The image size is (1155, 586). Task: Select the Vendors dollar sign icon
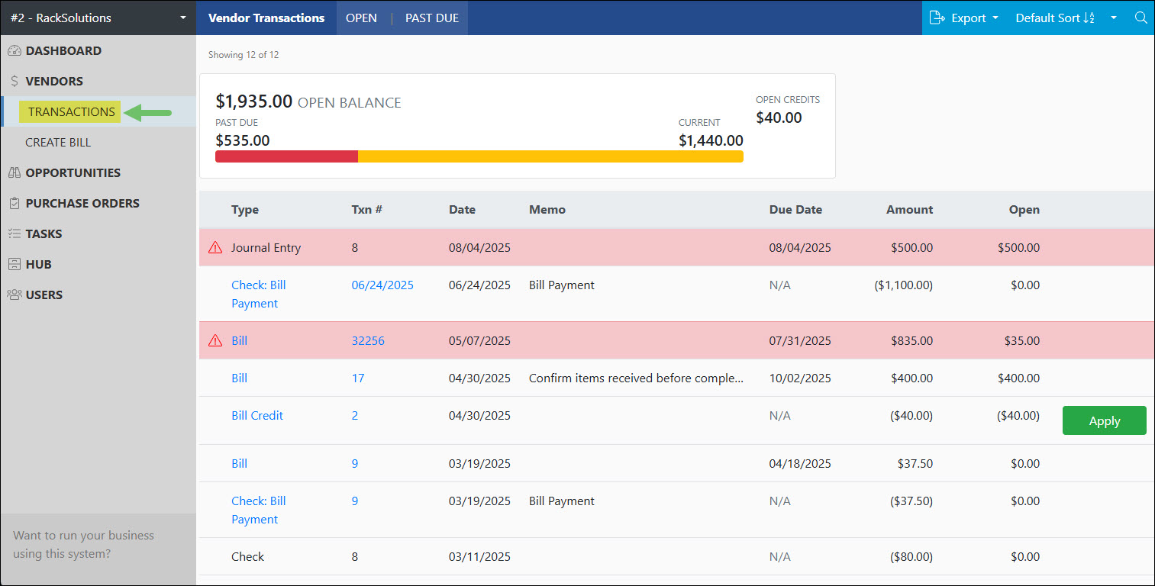(x=16, y=81)
